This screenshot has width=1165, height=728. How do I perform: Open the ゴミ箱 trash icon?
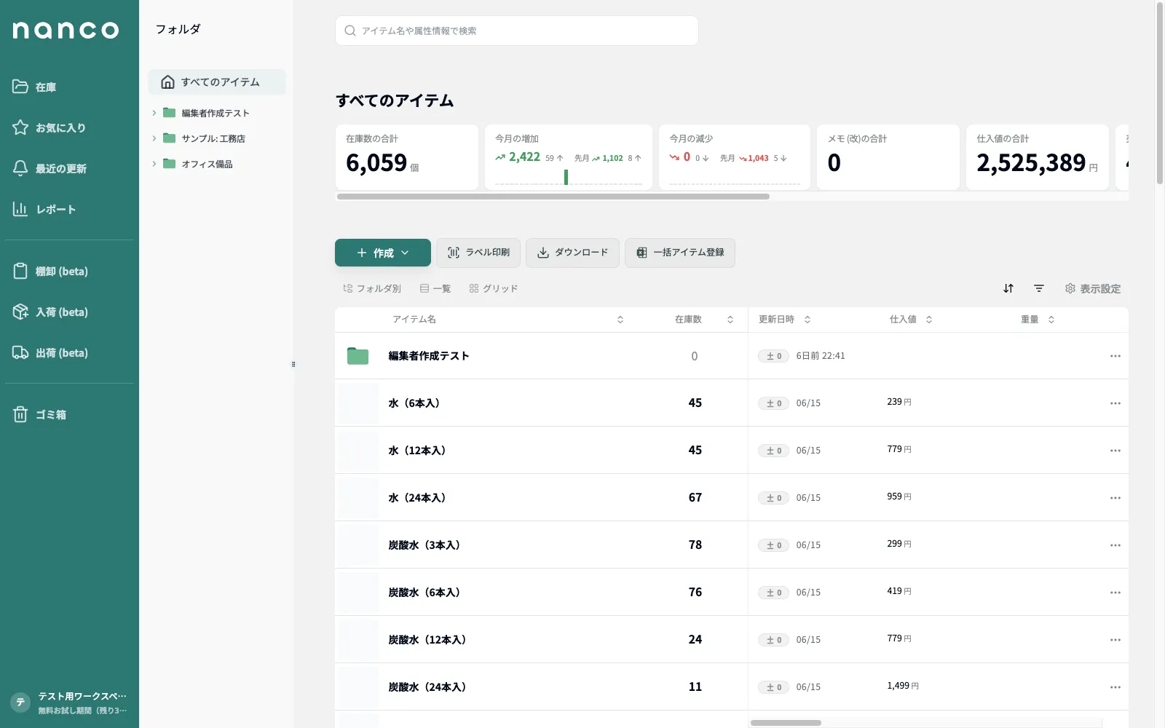point(20,414)
